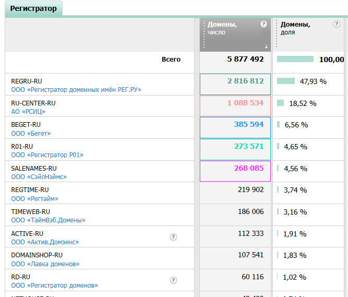
Task: Click help icon in Домены число header
Action: (x=263, y=24)
